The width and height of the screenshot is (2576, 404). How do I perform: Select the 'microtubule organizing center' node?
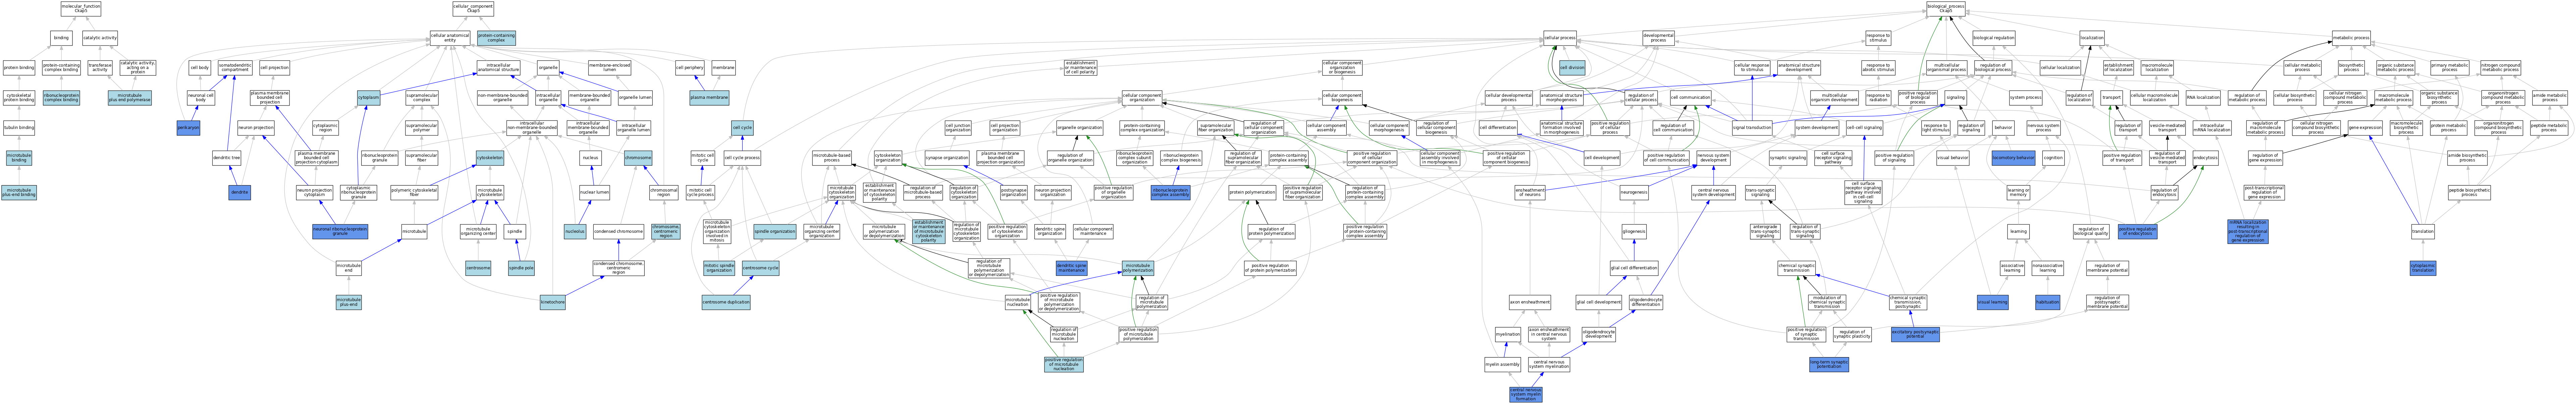click(x=478, y=231)
